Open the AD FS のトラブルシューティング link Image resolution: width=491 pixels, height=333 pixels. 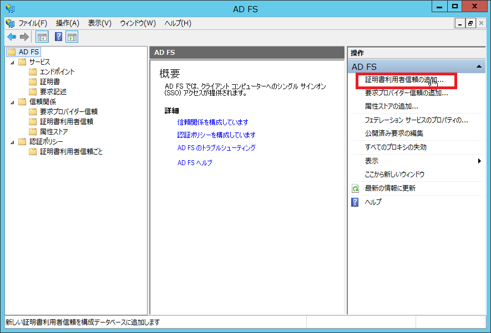[216, 147]
